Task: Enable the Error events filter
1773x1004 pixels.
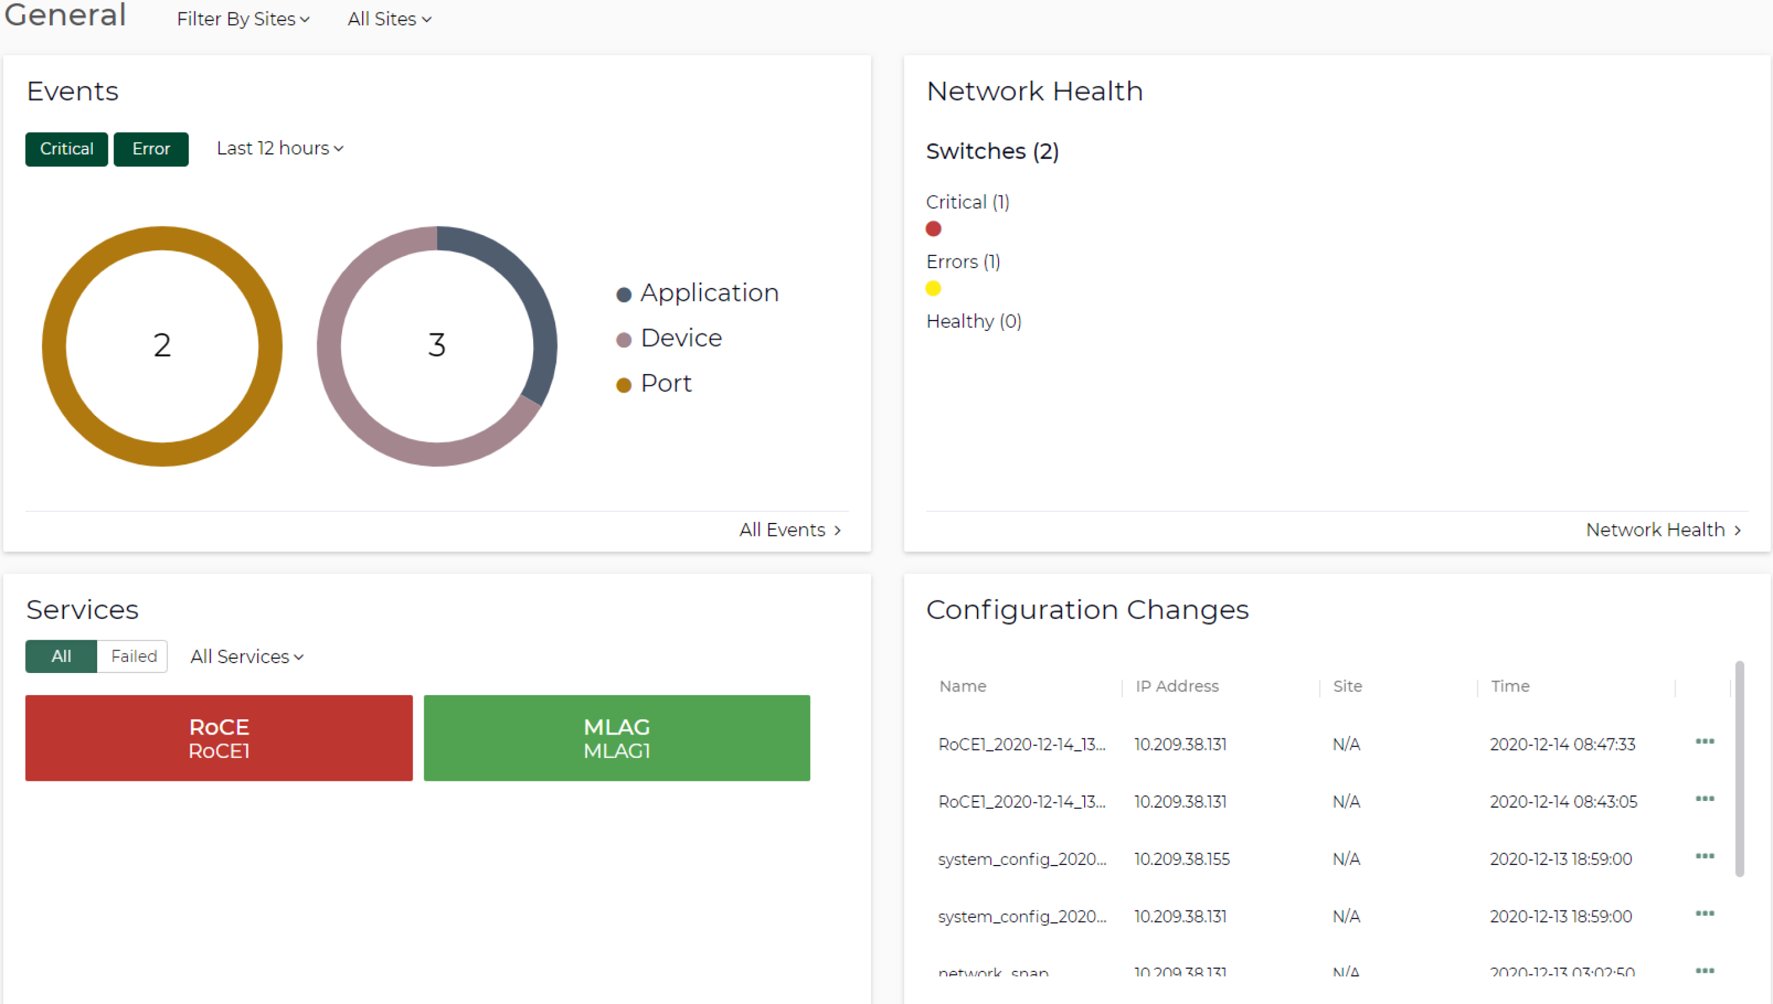Action: 151,148
